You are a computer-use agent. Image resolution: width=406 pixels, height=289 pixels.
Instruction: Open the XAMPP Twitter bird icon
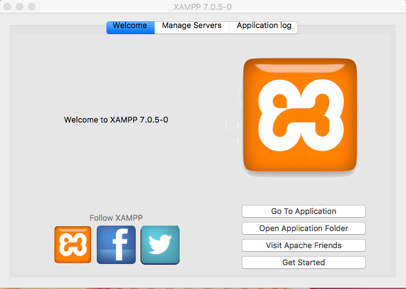point(160,245)
